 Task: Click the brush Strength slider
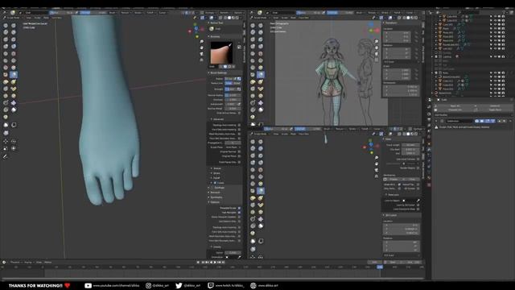231,89
